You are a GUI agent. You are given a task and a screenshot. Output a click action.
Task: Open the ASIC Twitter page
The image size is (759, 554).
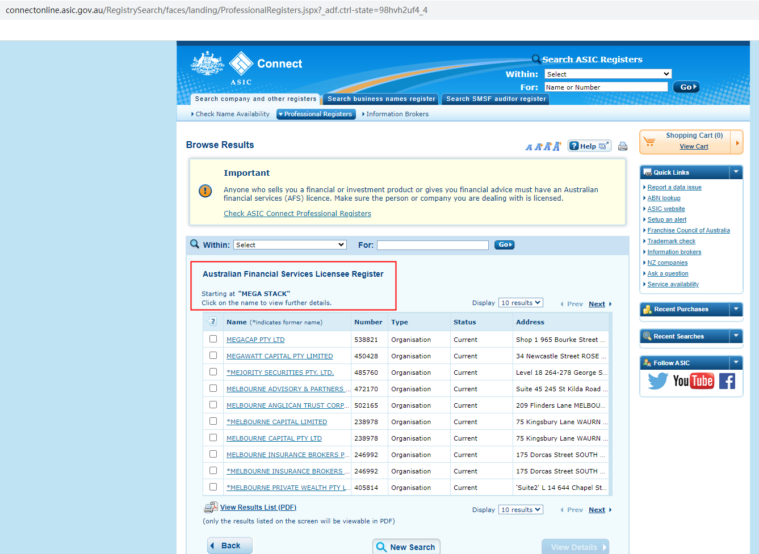point(658,381)
